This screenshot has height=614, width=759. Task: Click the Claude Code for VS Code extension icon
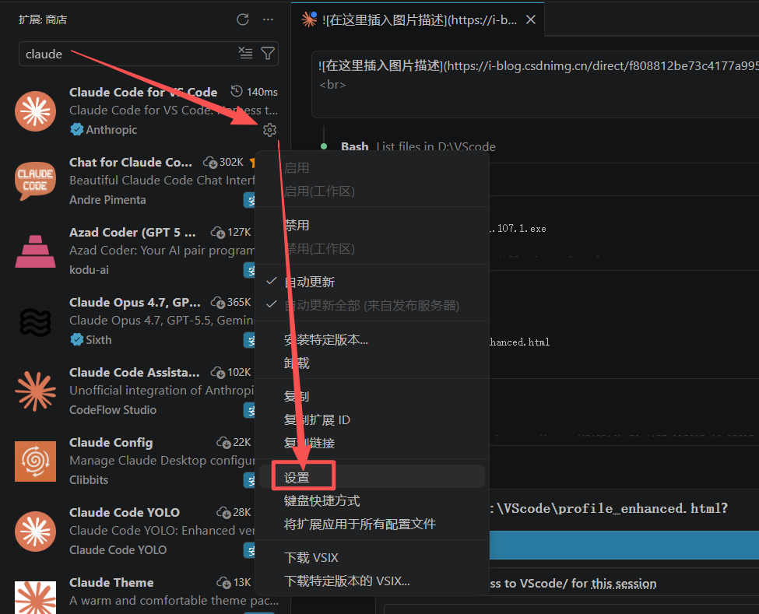35,111
